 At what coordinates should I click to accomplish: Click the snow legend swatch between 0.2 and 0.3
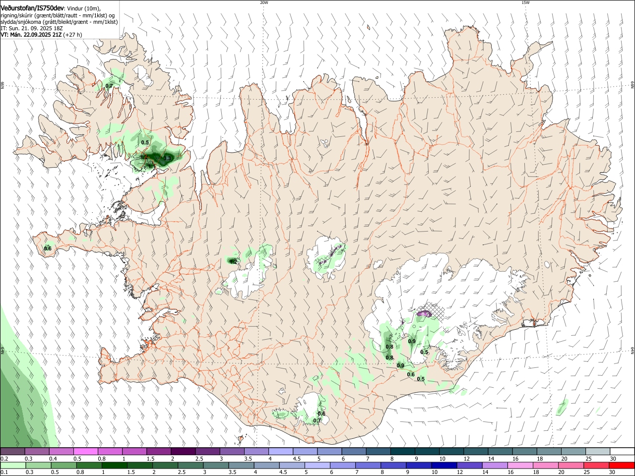(x=13, y=451)
